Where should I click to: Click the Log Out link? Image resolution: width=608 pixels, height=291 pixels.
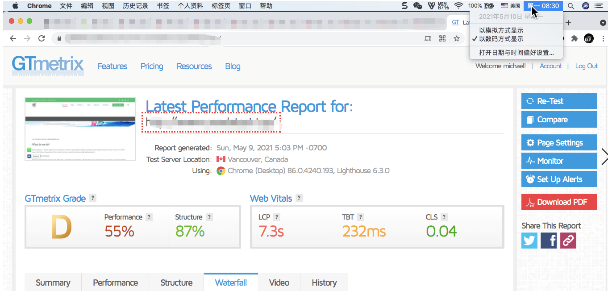(587, 66)
